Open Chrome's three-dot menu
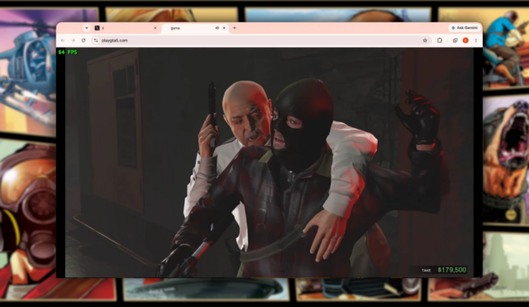Image resolution: width=529 pixels, height=307 pixels. [x=476, y=40]
